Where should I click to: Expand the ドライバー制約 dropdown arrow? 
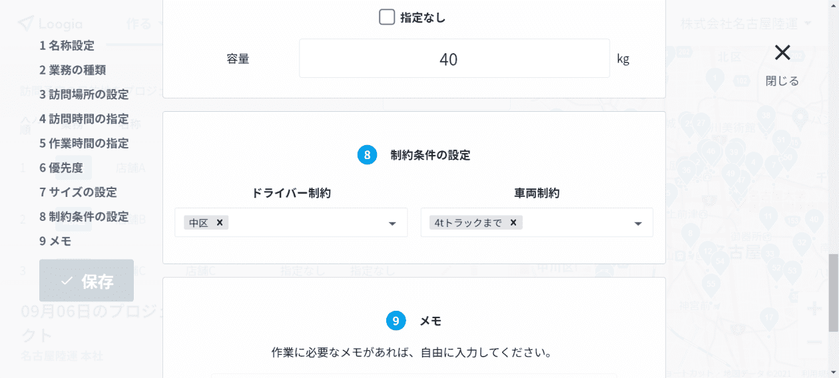(392, 224)
